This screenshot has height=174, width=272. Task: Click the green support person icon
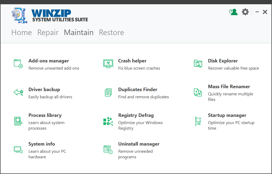[233, 12]
